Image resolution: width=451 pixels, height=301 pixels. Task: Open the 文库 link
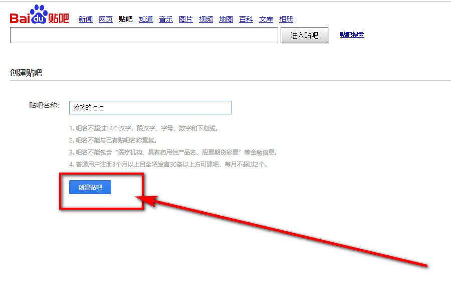click(x=266, y=20)
